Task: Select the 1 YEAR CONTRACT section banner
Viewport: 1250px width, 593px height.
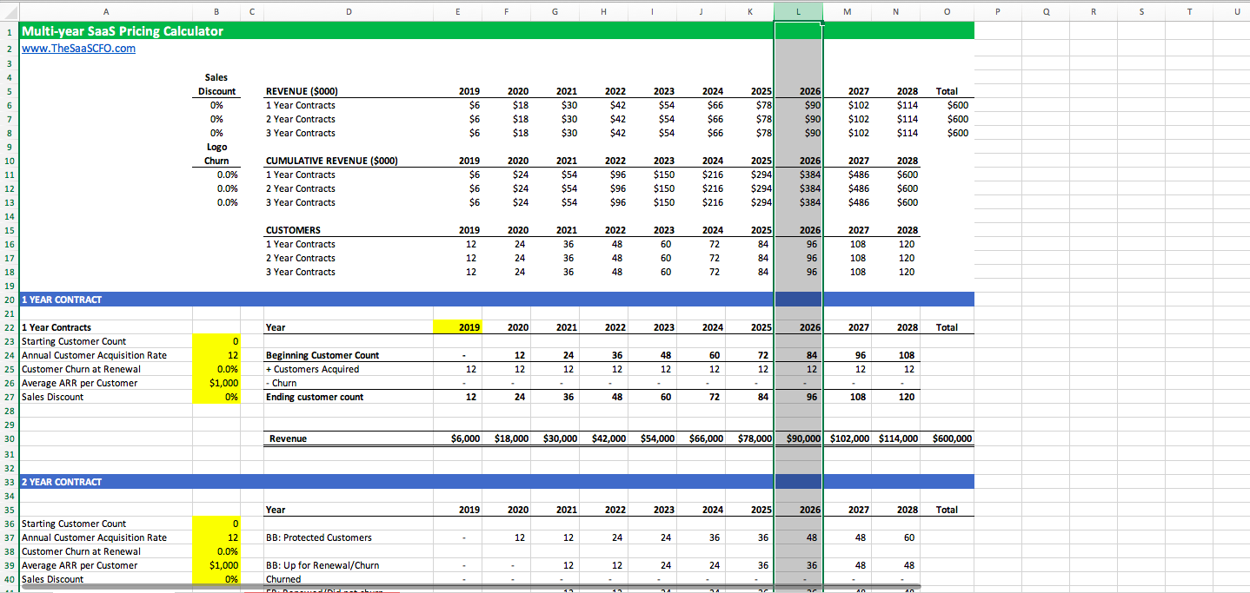Action: click(497, 300)
